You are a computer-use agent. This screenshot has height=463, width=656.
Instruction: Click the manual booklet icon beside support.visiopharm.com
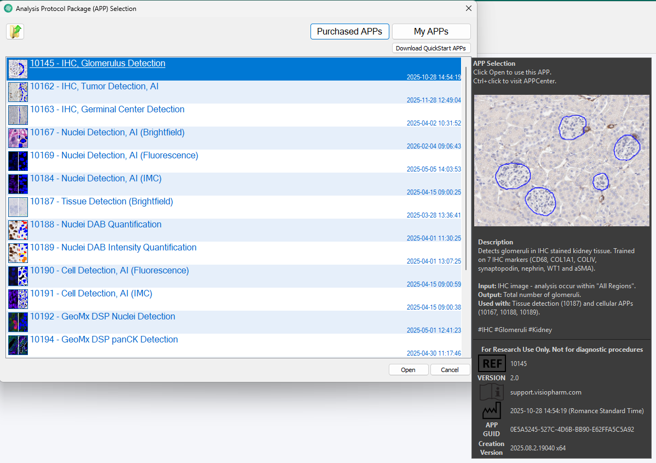tap(491, 392)
